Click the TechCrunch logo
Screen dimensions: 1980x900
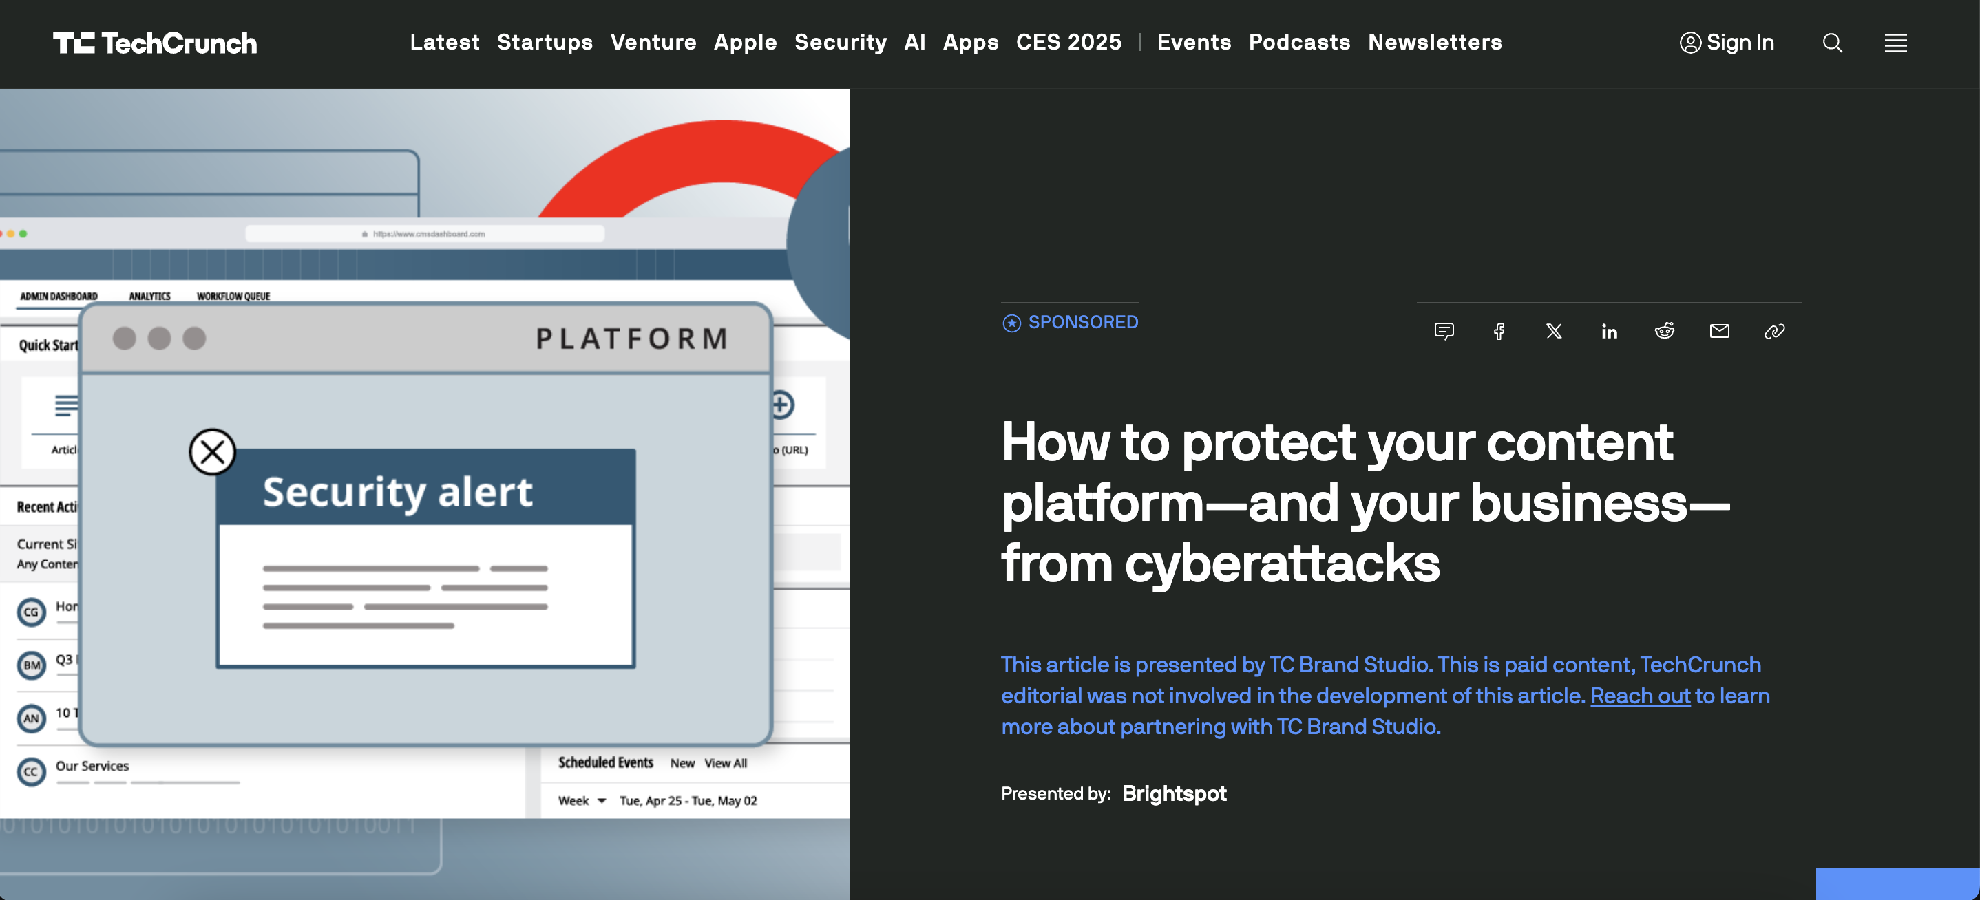(154, 43)
